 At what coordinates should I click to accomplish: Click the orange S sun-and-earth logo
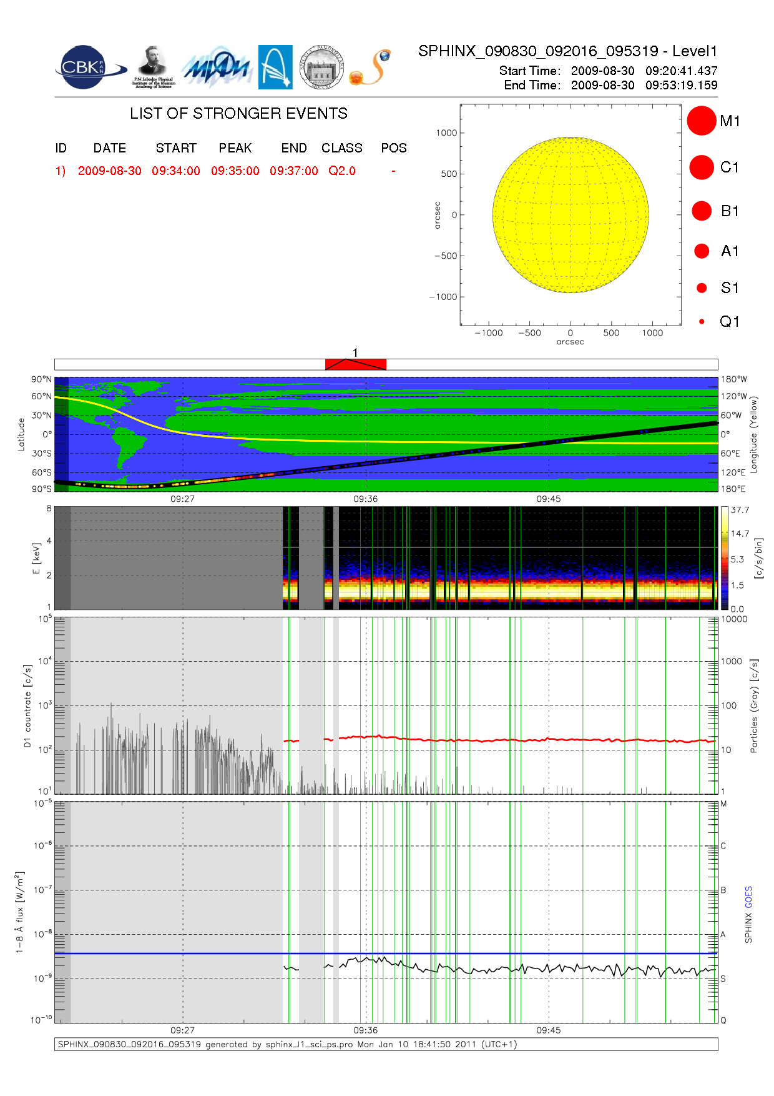click(371, 67)
